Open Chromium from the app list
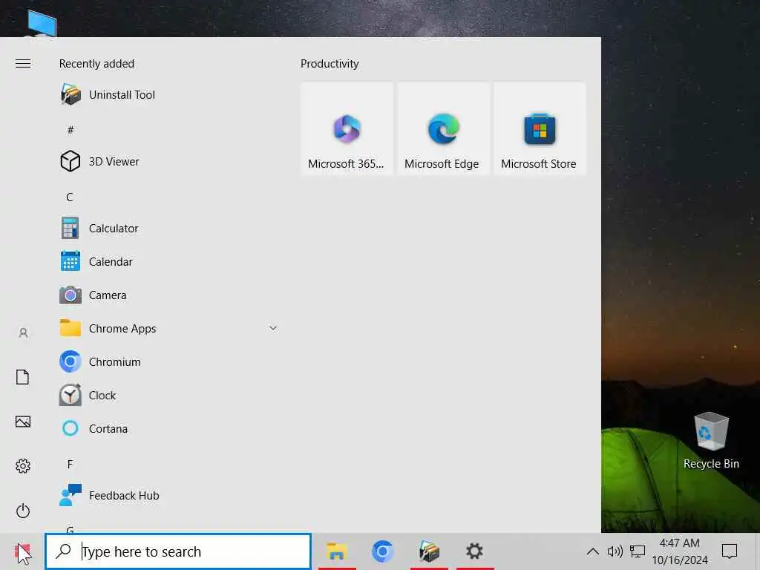Image resolution: width=760 pixels, height=570 pixels. click(x=167, y=362)
